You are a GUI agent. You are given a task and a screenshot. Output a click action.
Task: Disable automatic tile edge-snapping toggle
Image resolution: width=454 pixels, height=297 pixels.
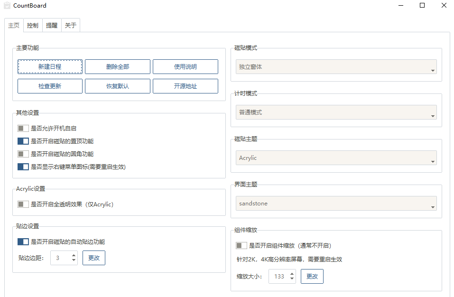click(22, 241)
